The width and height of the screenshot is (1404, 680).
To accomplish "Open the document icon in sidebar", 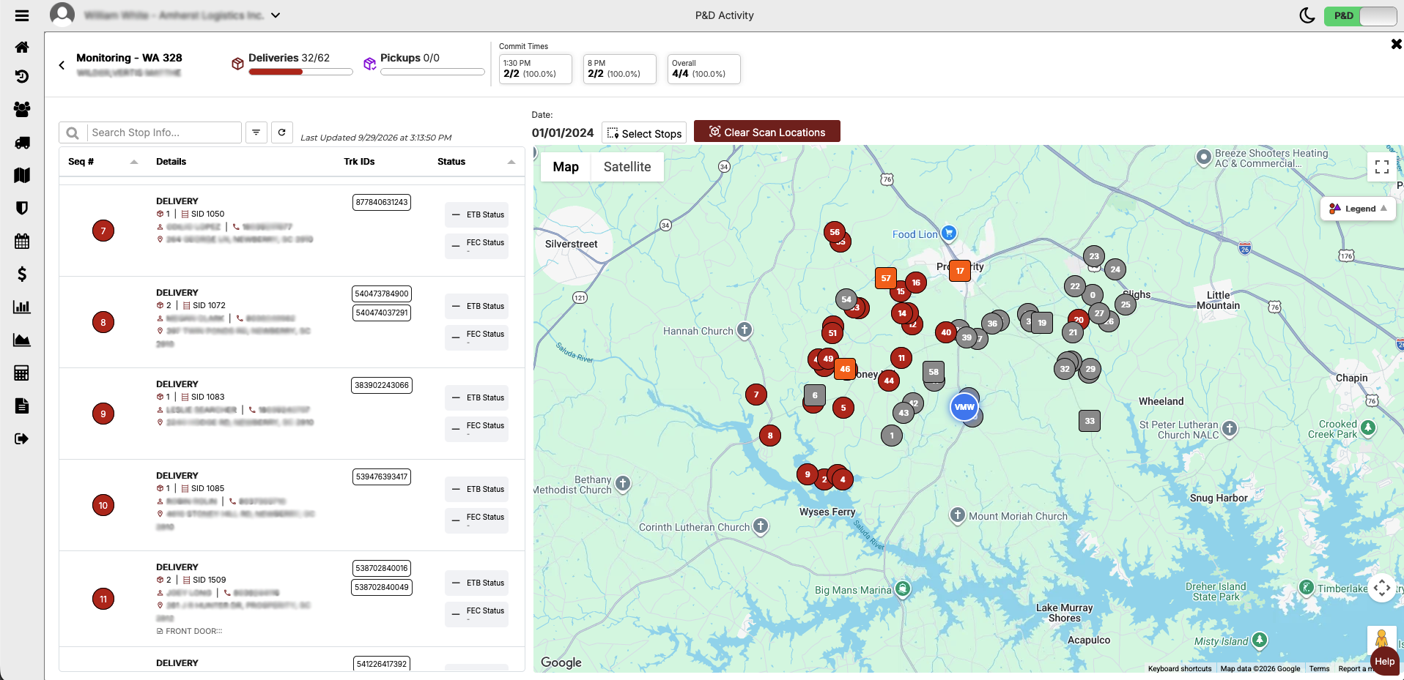I will [x=22, y=406].
